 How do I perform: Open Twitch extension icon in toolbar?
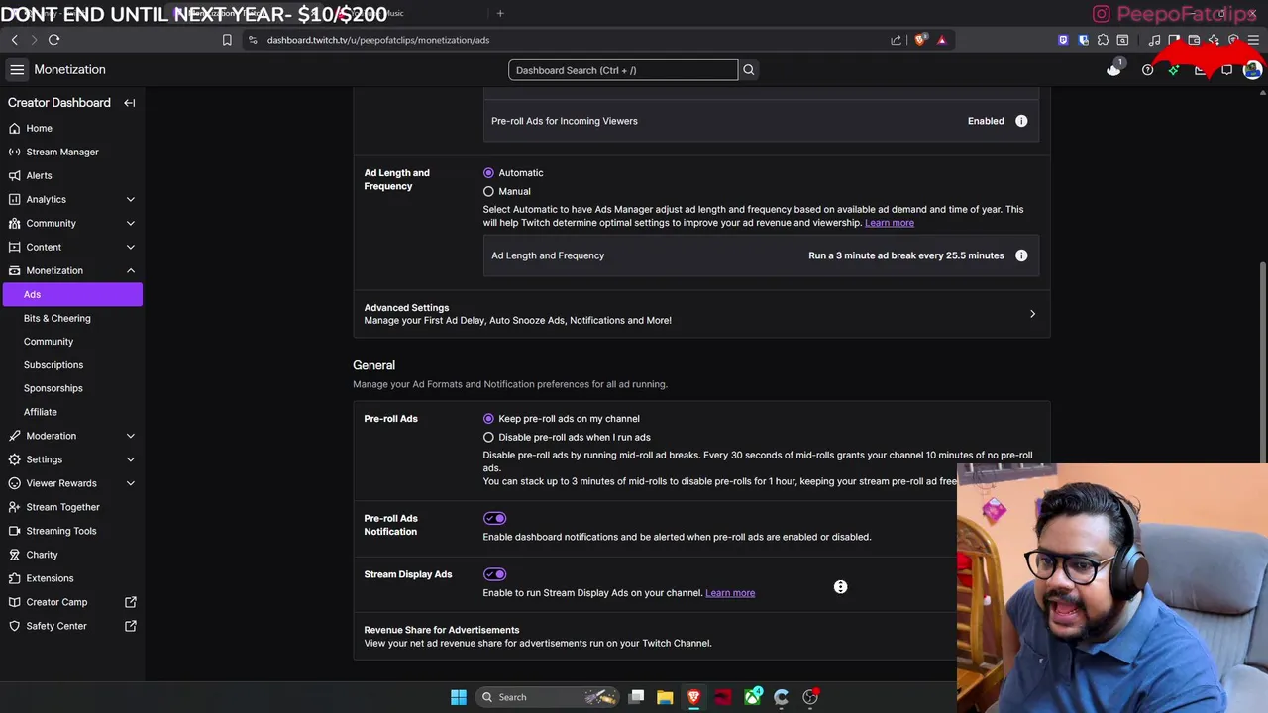pyautogui.click(x=1063, y=40)
